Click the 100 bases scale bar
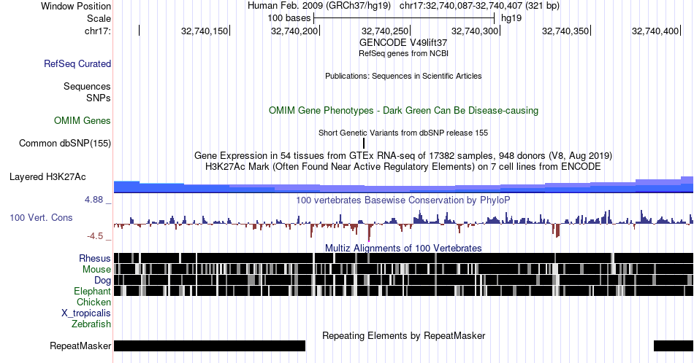 [404, 18]
